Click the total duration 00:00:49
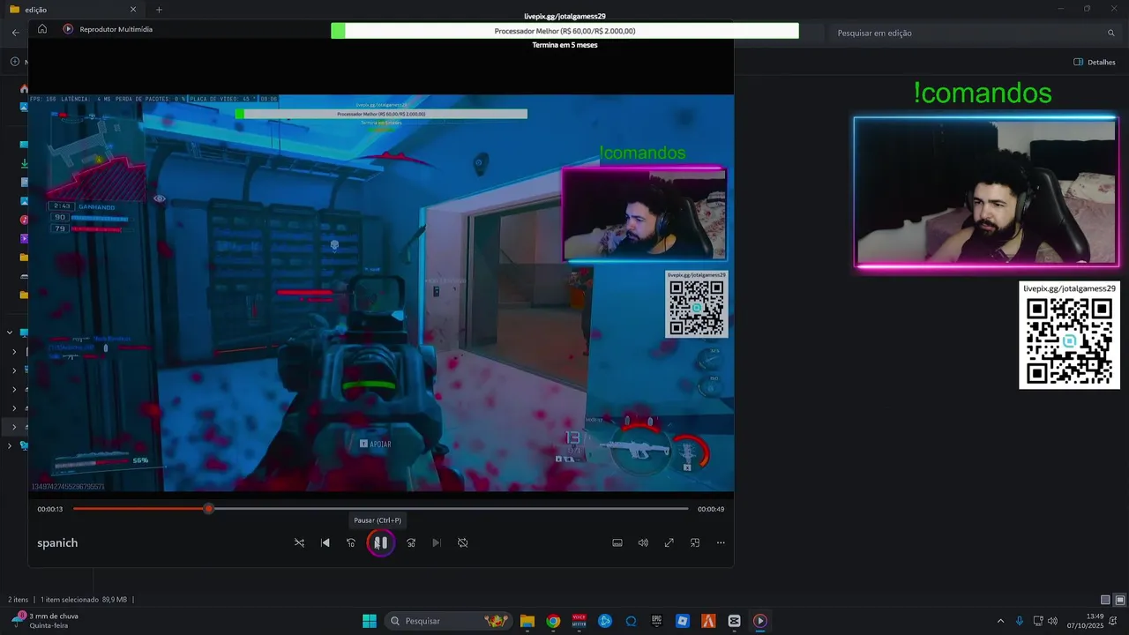 (x=711, y=509)
